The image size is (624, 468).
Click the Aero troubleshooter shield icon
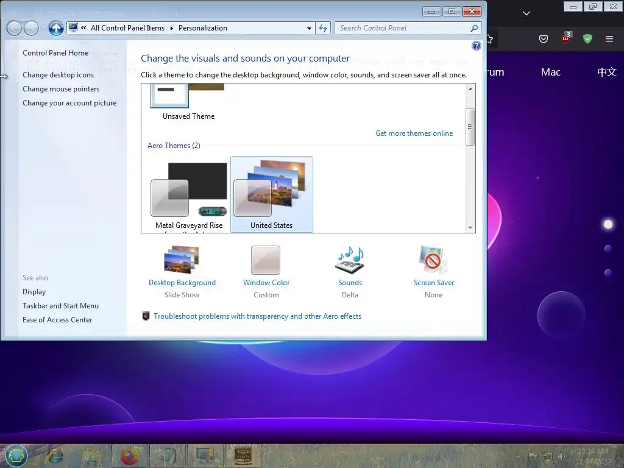pos(146,316)
